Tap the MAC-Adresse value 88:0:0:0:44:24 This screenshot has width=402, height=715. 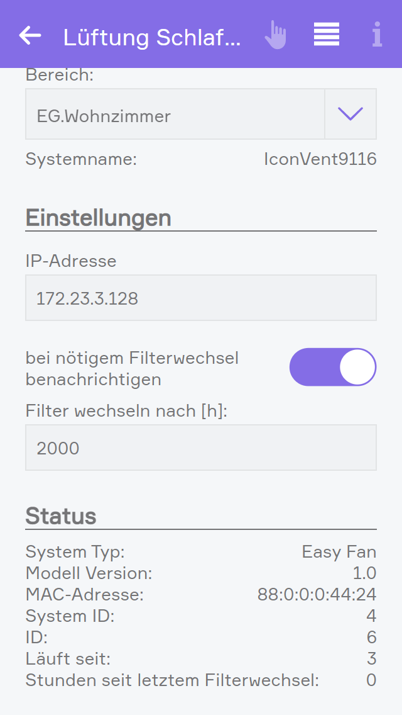click(x=317, y=594)
